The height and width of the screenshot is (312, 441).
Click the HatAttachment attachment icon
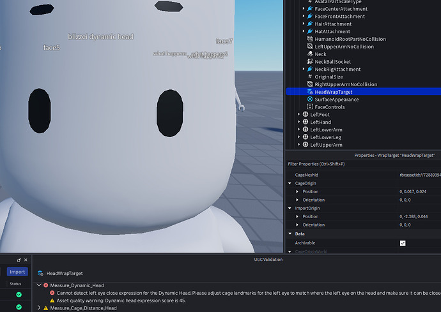pos(310,31)
